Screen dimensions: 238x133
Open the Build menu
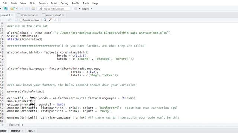54,3
